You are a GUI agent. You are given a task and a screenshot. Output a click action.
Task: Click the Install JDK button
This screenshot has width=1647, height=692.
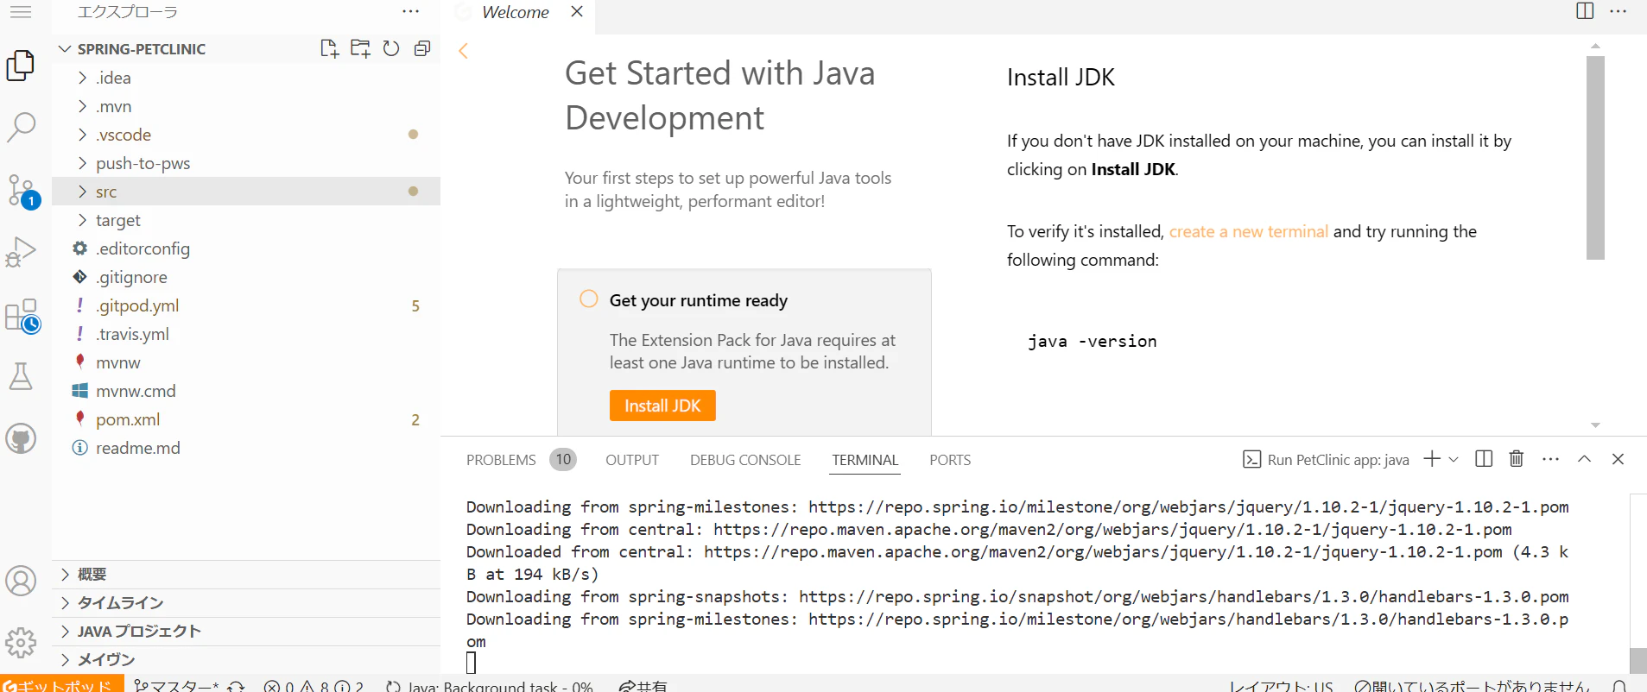click(662, 406)
